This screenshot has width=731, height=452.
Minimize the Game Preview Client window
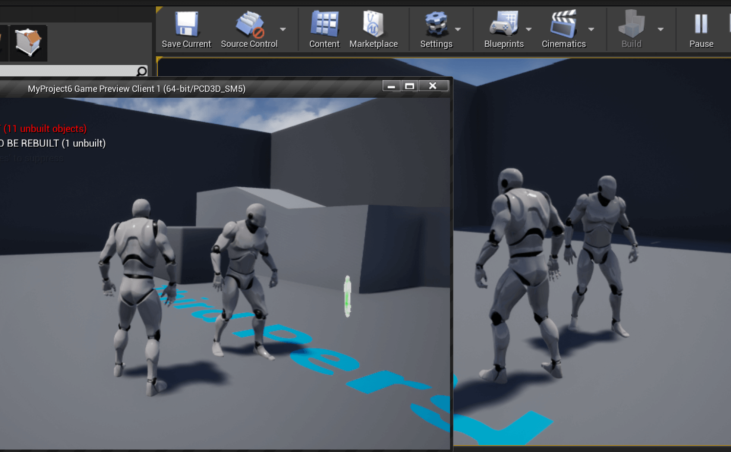[391, 86]
